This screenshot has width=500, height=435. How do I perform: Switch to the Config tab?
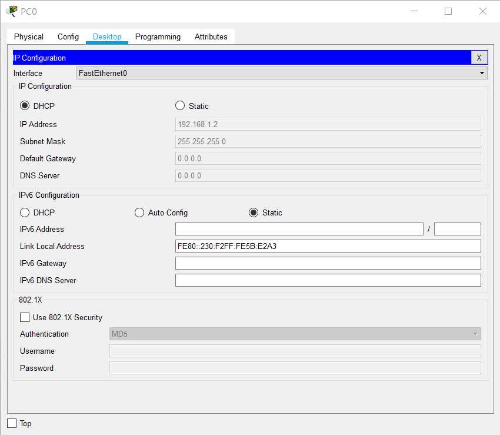pos(68,36)
